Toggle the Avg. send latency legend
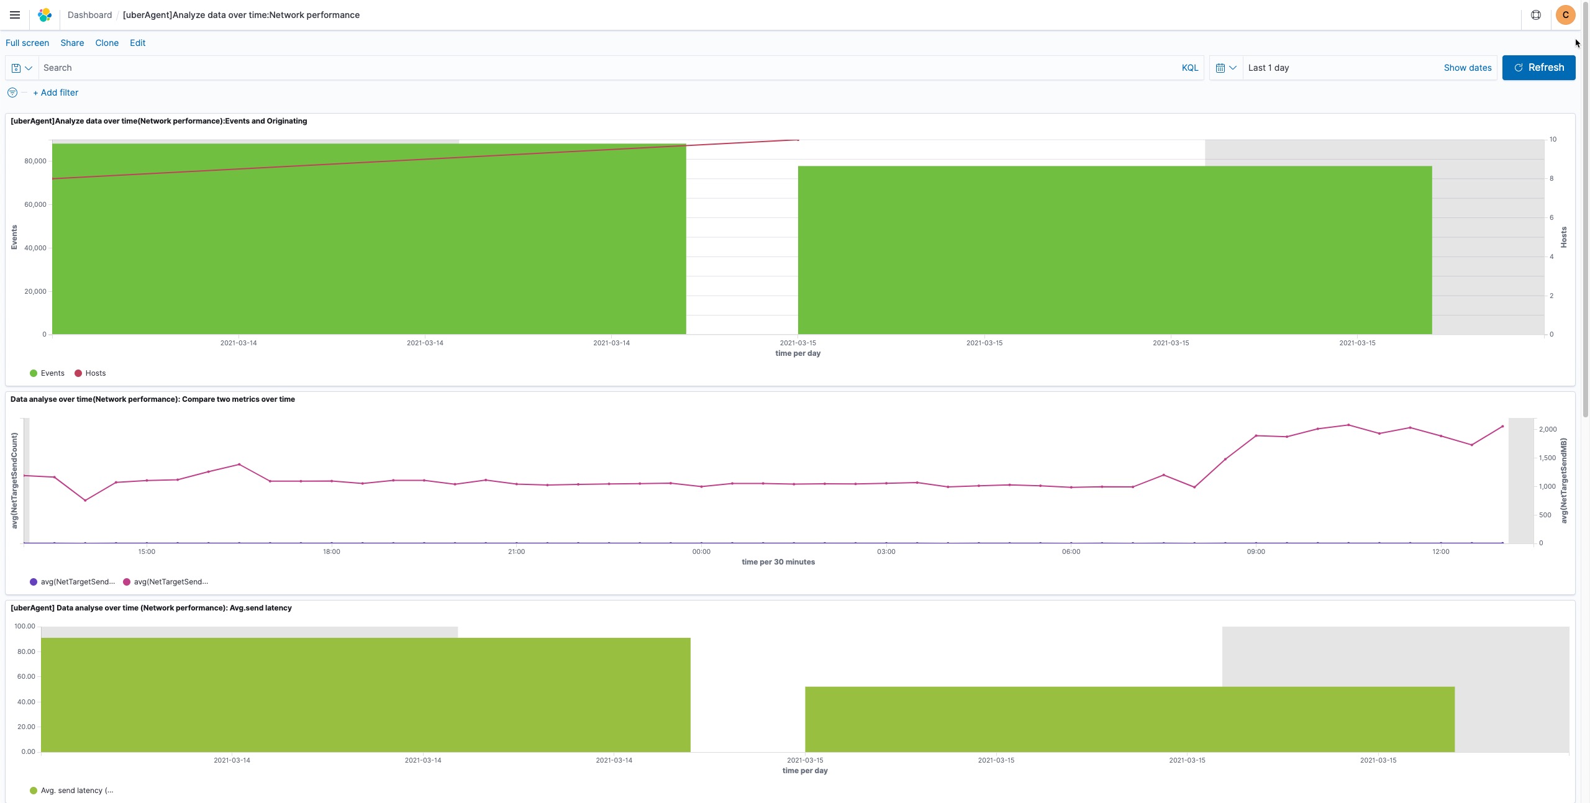Screen dimensions: 1590x803 [71, 791]
